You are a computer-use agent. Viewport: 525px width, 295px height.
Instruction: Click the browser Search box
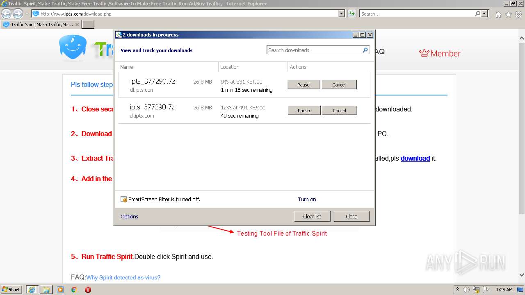[x=417, y=14]
